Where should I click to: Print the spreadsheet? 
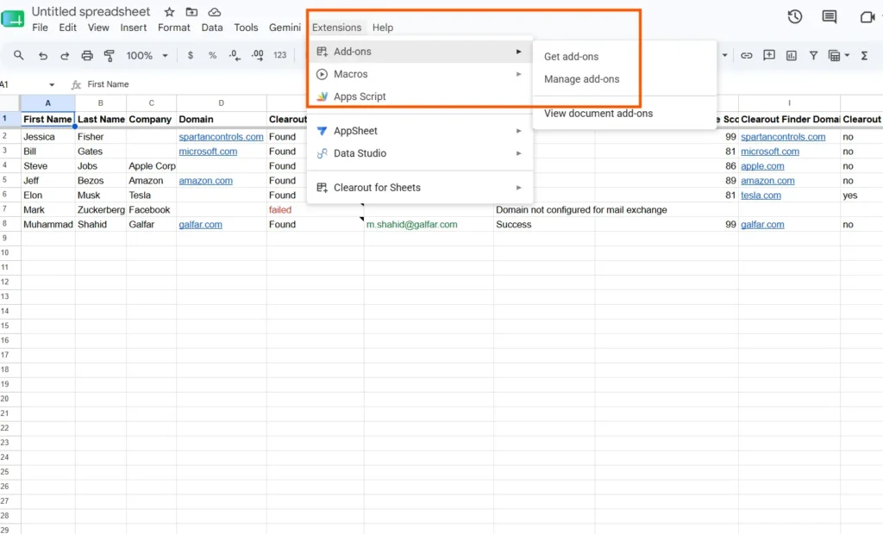(87, 55)
